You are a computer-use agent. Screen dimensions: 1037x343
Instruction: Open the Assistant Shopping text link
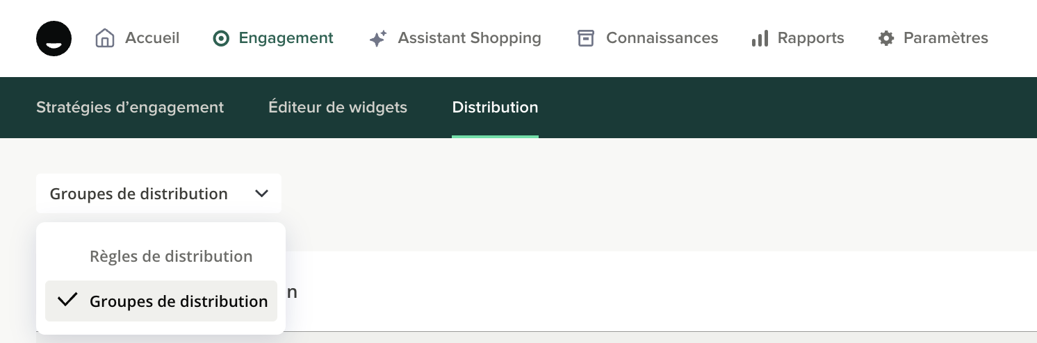point(469,38)
